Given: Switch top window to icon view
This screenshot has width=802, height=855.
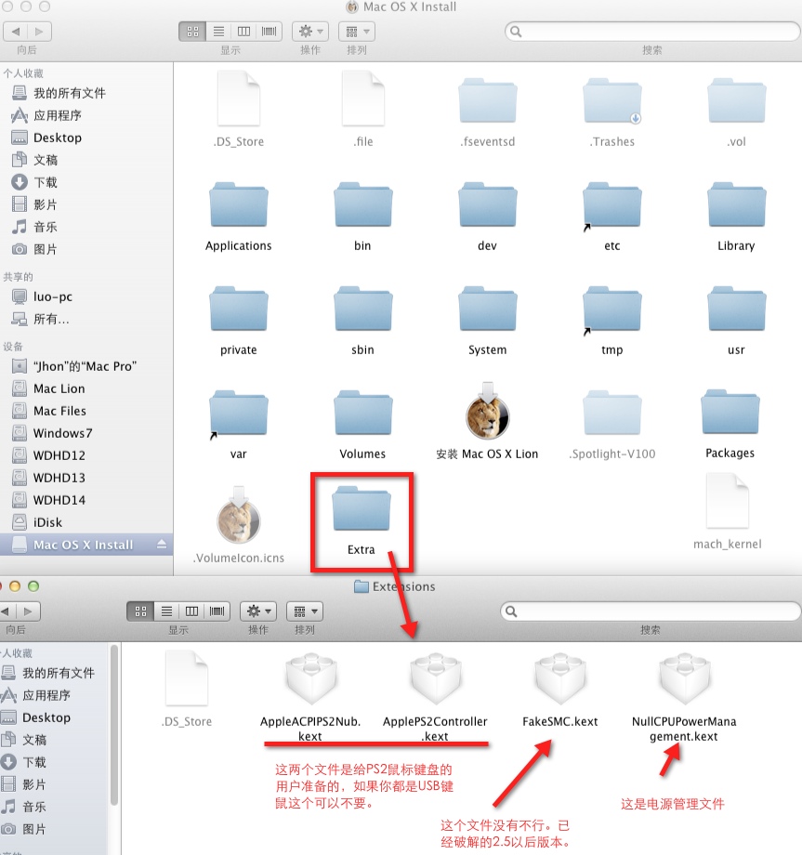Looking at the screenshot, I should click(x=192, y=32).
